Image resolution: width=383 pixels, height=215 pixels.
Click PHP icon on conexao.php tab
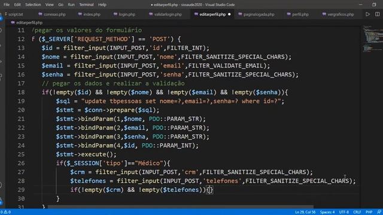[40, 14]
